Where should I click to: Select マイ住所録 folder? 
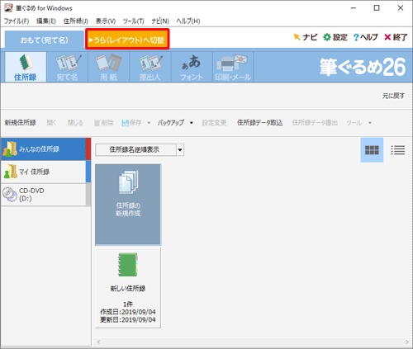click(45, 172)
